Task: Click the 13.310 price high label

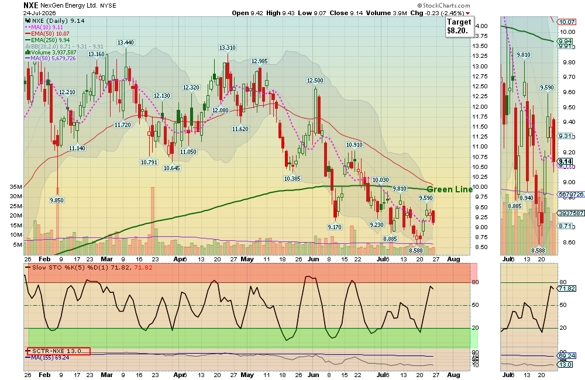Action: click(227, 48)
